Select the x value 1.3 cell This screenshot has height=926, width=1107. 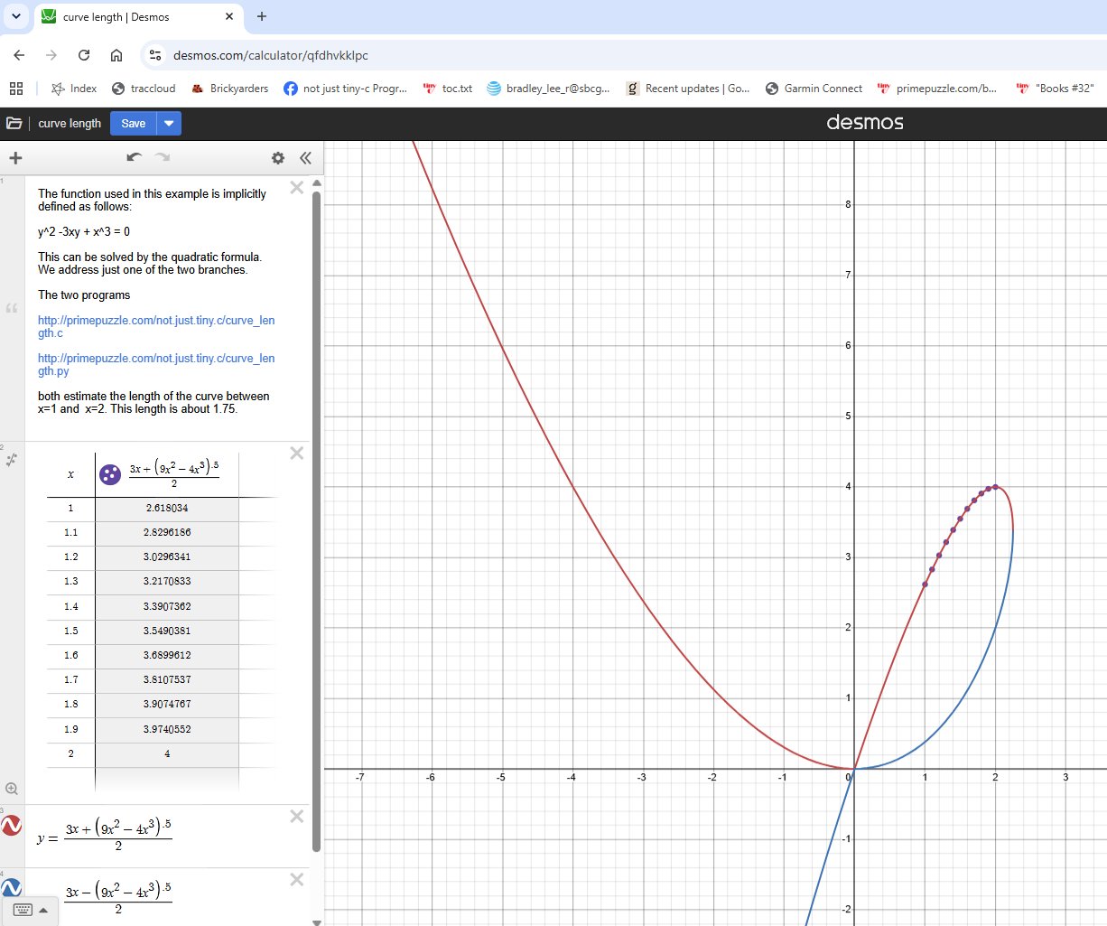[70, 582]
